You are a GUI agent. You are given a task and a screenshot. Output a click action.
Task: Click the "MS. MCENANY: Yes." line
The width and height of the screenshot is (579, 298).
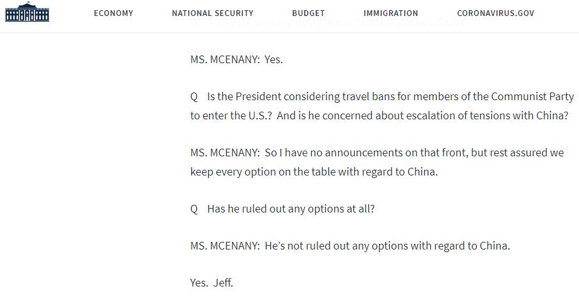pyautogui.click(x=236, y=59)
